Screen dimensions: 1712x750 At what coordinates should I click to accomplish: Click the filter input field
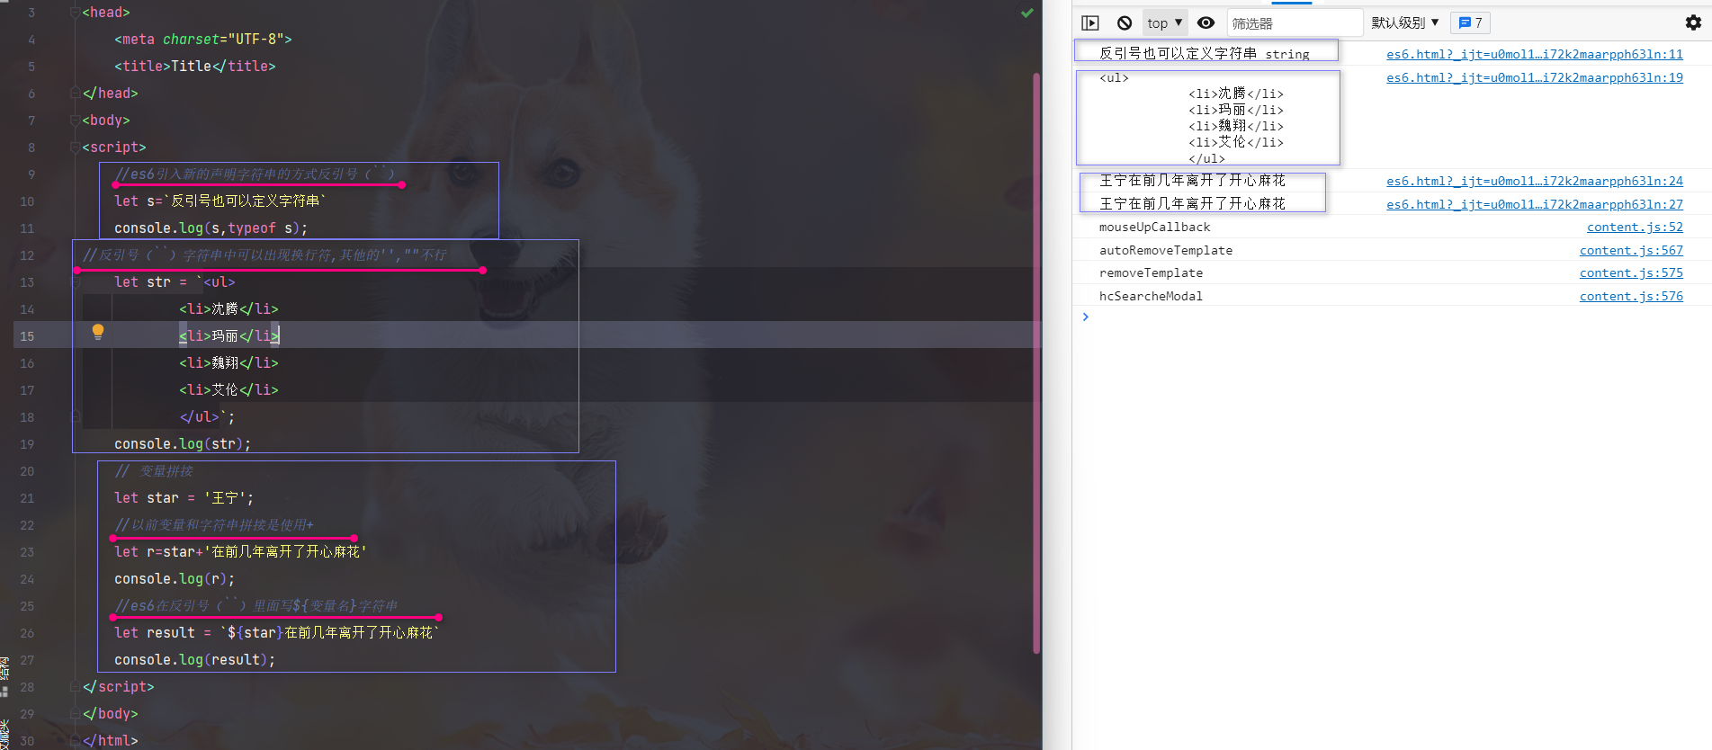(x=1295, y=23)
